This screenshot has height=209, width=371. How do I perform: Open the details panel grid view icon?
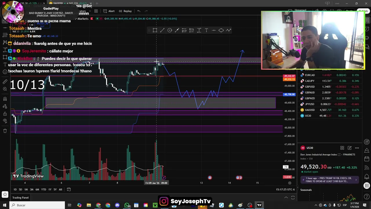tap(342, 148)
